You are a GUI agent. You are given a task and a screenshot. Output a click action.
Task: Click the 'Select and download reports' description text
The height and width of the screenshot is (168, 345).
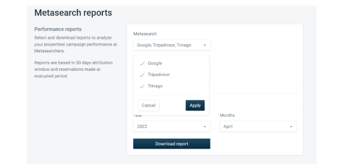[76, 44]
